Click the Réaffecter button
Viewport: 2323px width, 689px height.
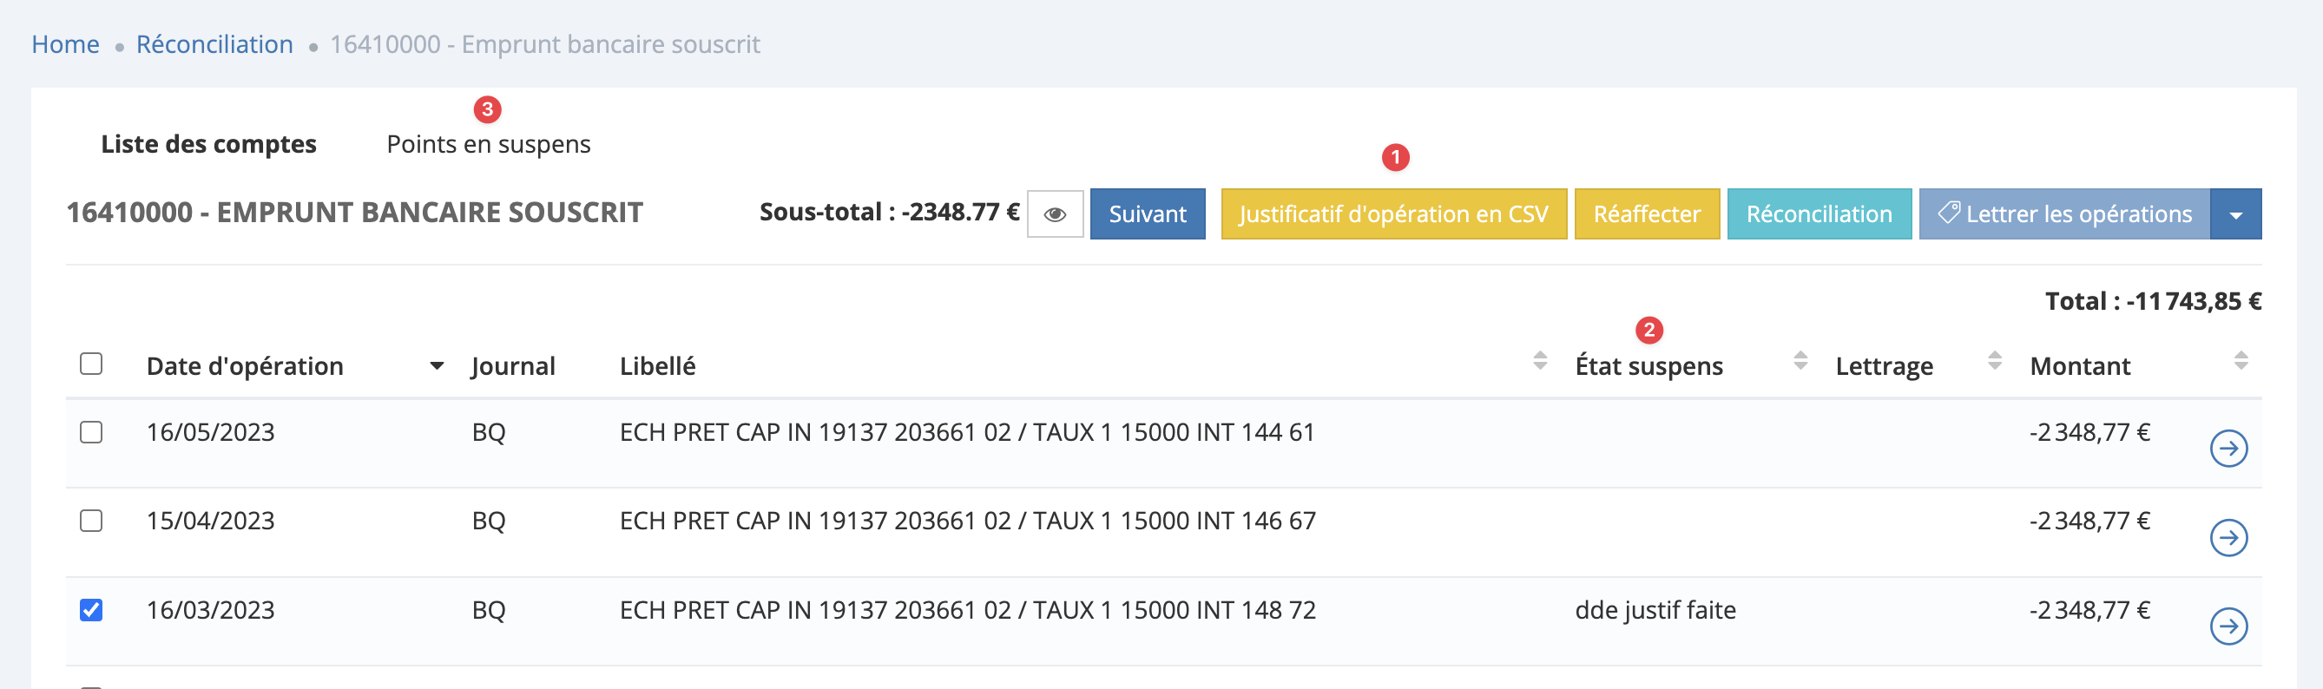[x=1647, y=213]
